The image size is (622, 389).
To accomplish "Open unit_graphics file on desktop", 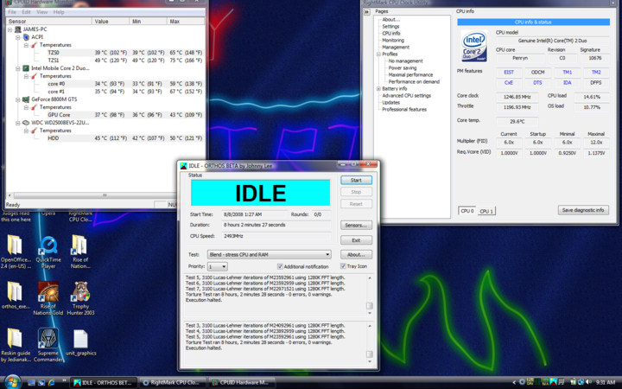I will point(80,340).
